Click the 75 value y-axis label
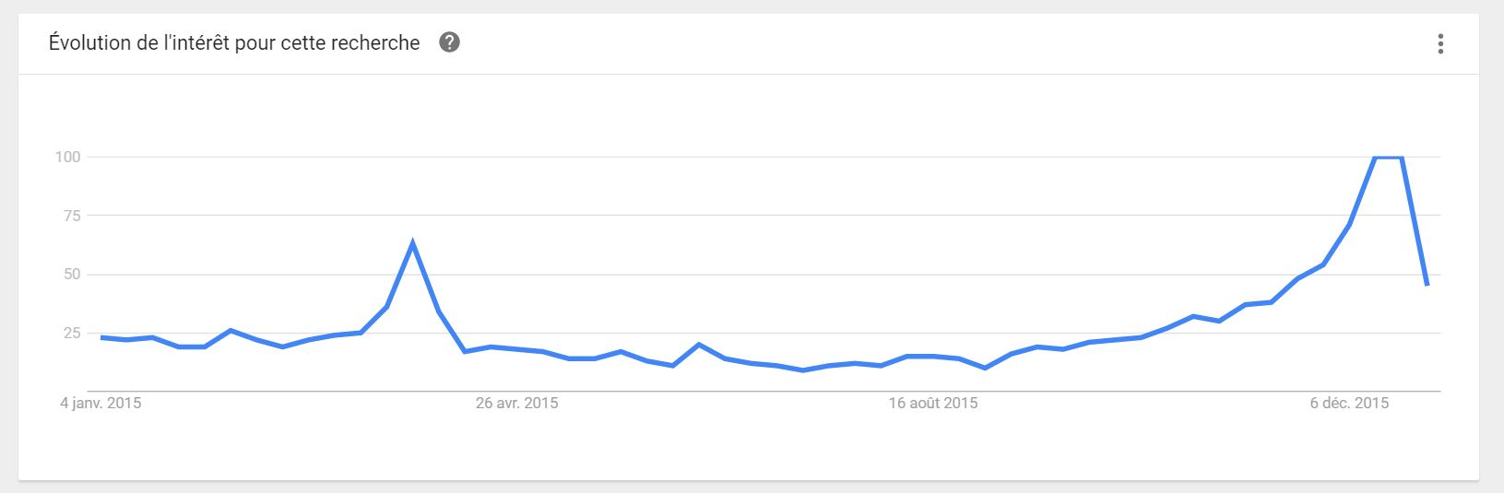 (72, 216)
